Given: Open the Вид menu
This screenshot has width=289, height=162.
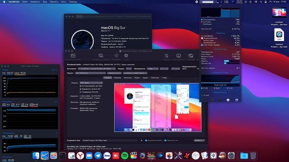Looking at the screenshot, I should tap(45, 2).
